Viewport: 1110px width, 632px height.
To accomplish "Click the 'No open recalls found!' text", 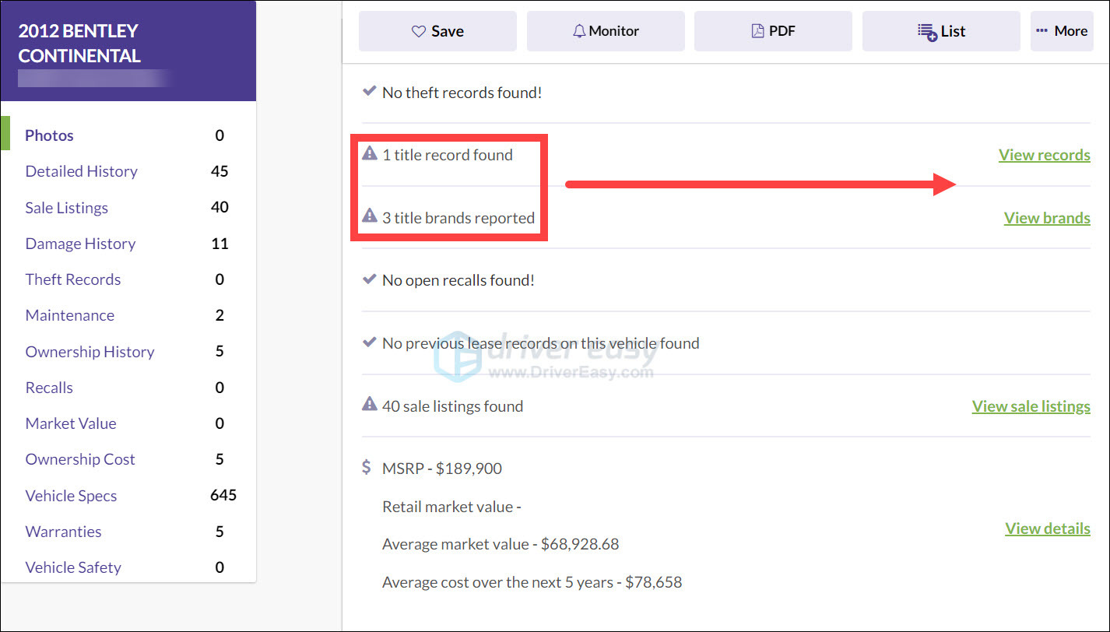I will pos(458,280).
